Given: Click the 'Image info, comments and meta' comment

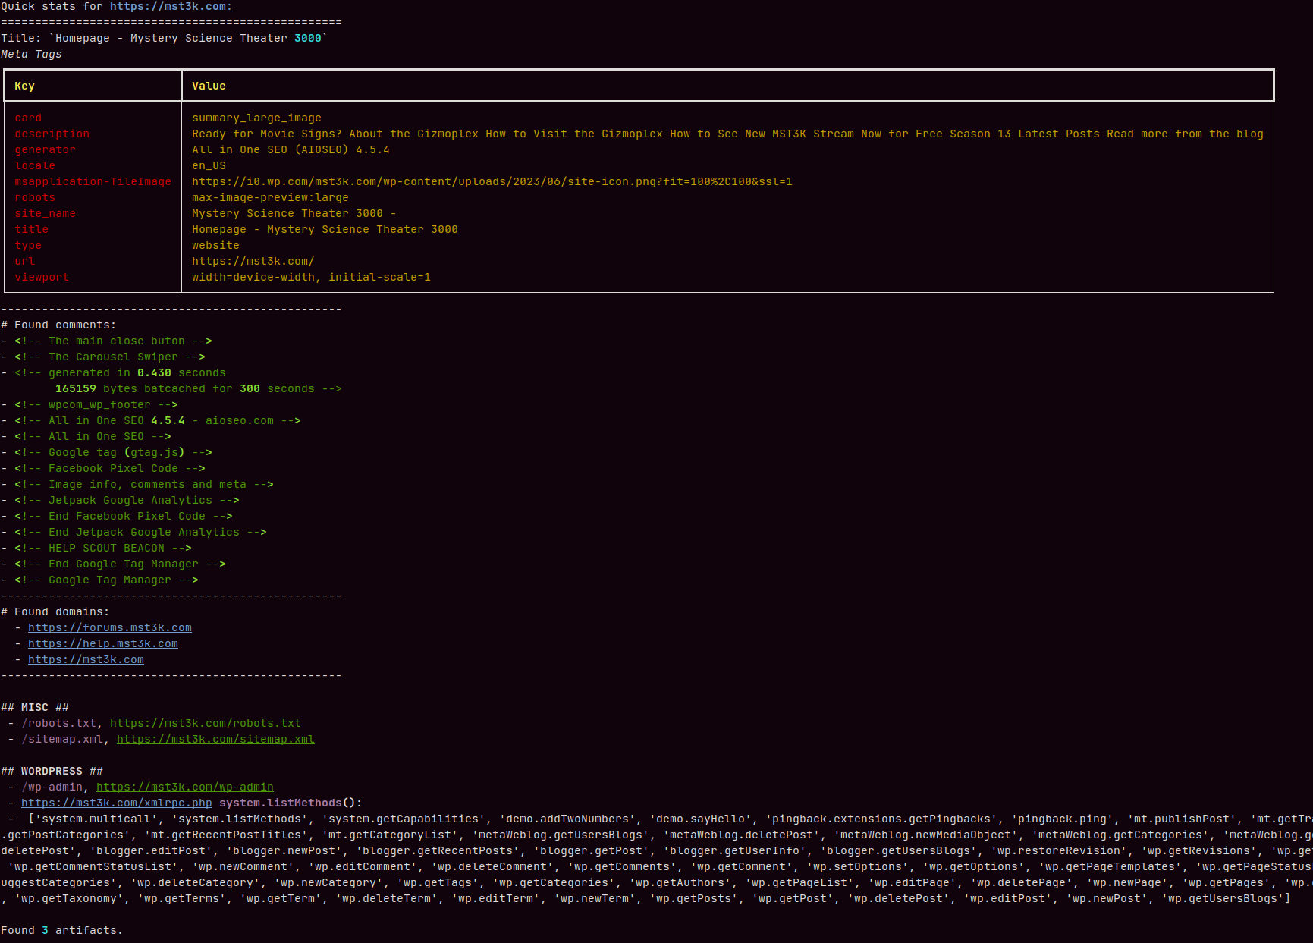Looking at the screenshot, I should click(144, 484).
